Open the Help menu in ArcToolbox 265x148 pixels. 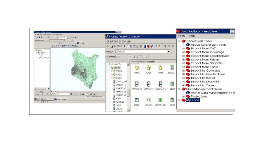tap(192, 36)
